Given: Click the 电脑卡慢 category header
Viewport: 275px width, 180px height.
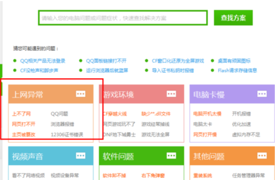Looking at the screenshot, I should point(209,94).
